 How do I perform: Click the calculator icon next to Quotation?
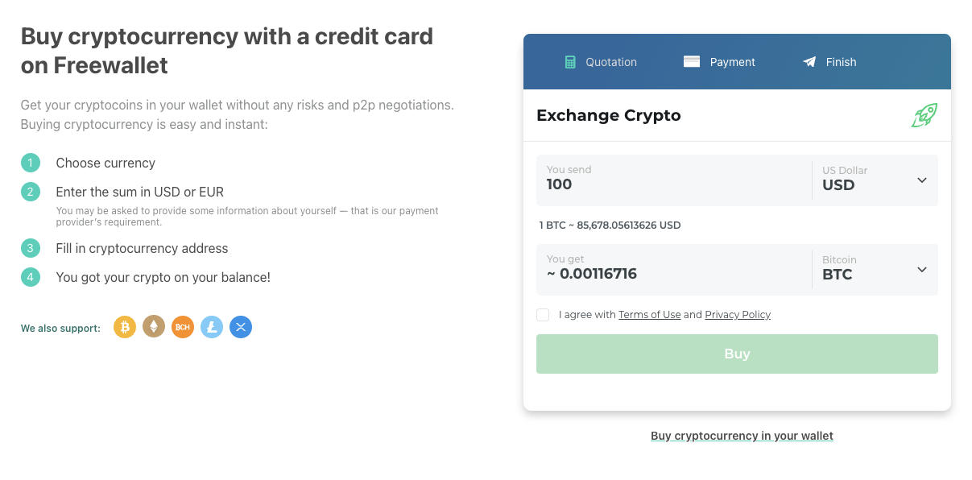coord(570,61)
